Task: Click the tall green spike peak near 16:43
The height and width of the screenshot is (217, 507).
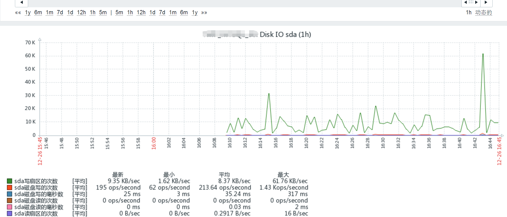Action: tap(483, 54)
